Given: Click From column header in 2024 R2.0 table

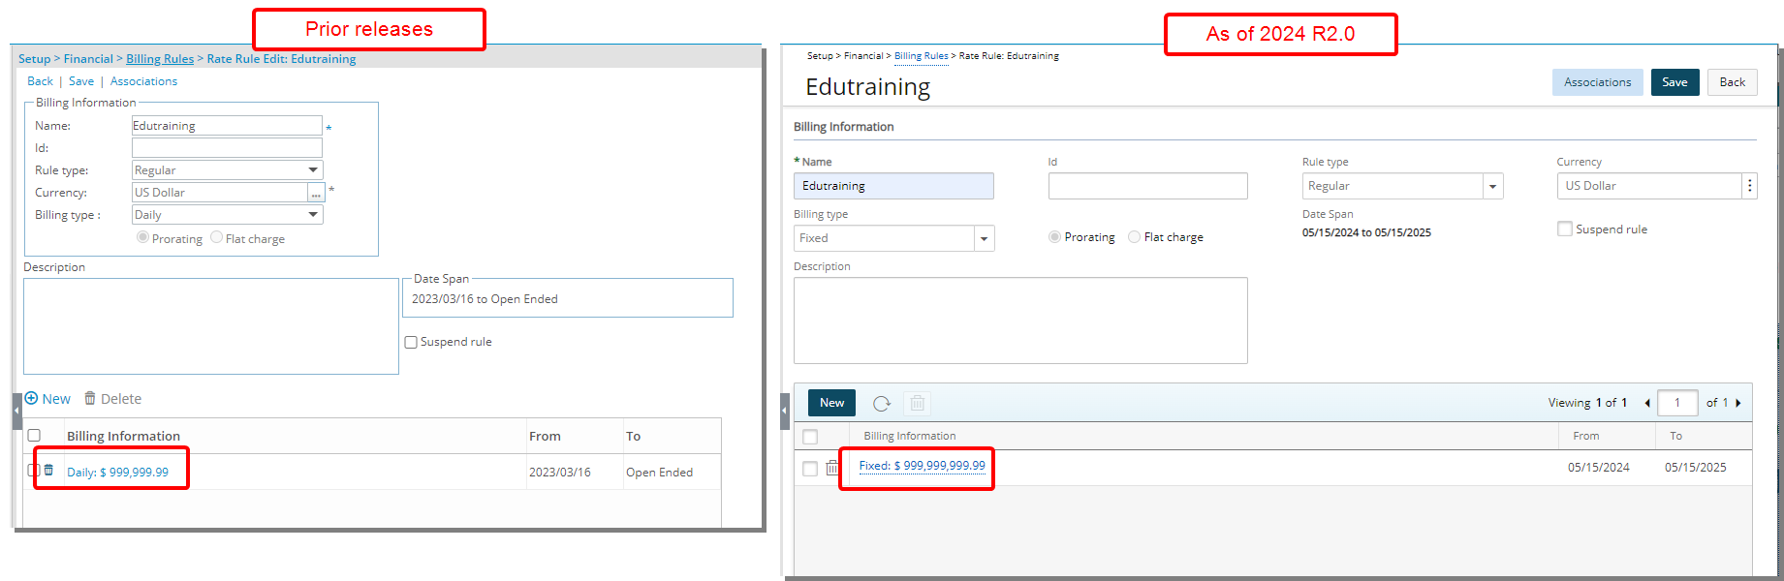Looking at the screenshot, I should click(x=1585, y=437).
